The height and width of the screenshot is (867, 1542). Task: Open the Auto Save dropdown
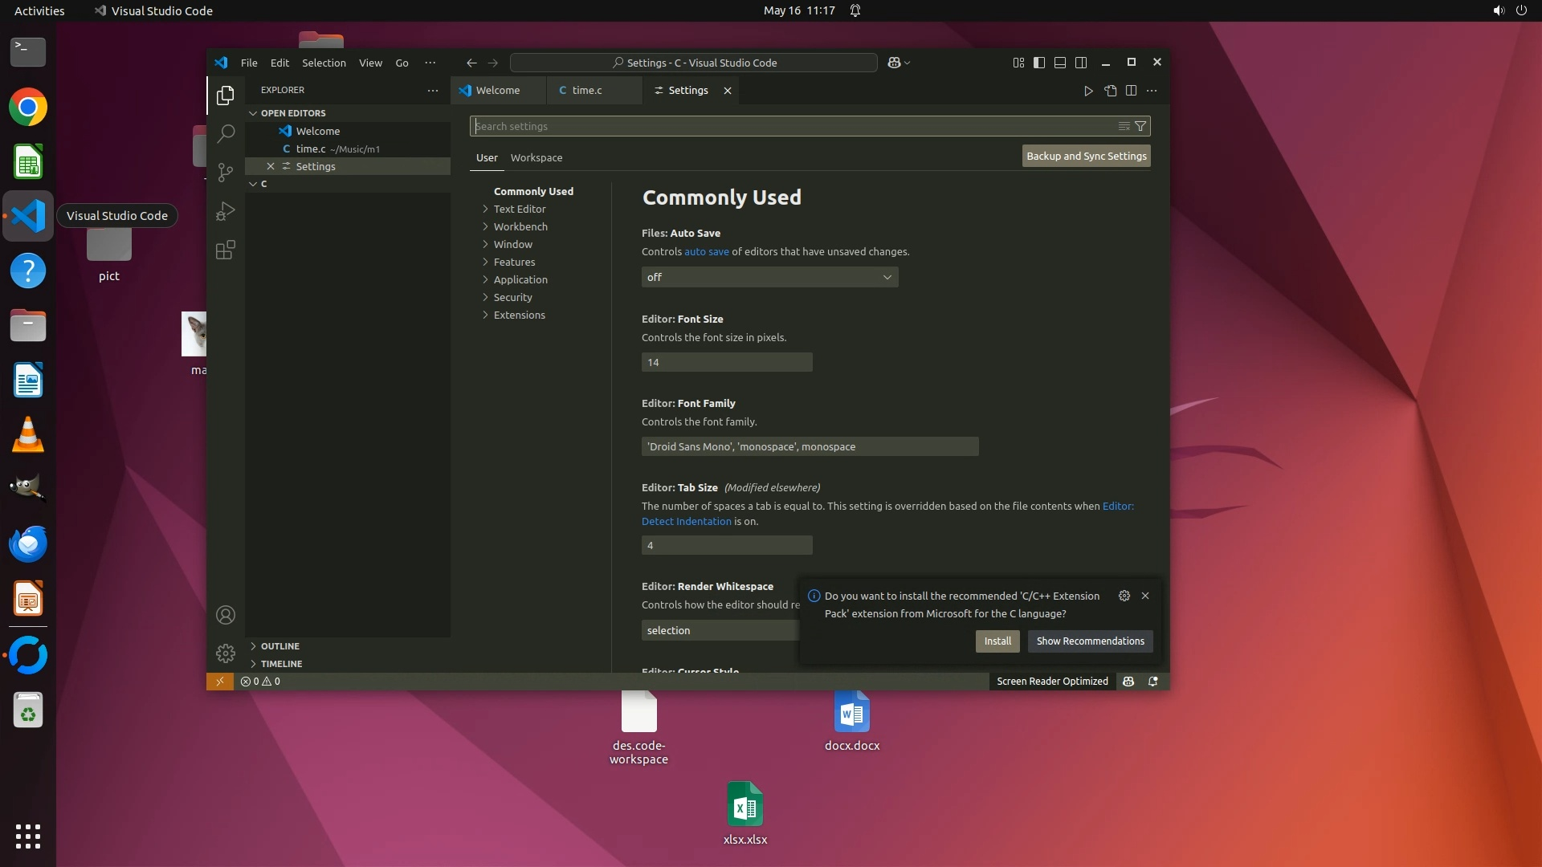tap(769, 277)
